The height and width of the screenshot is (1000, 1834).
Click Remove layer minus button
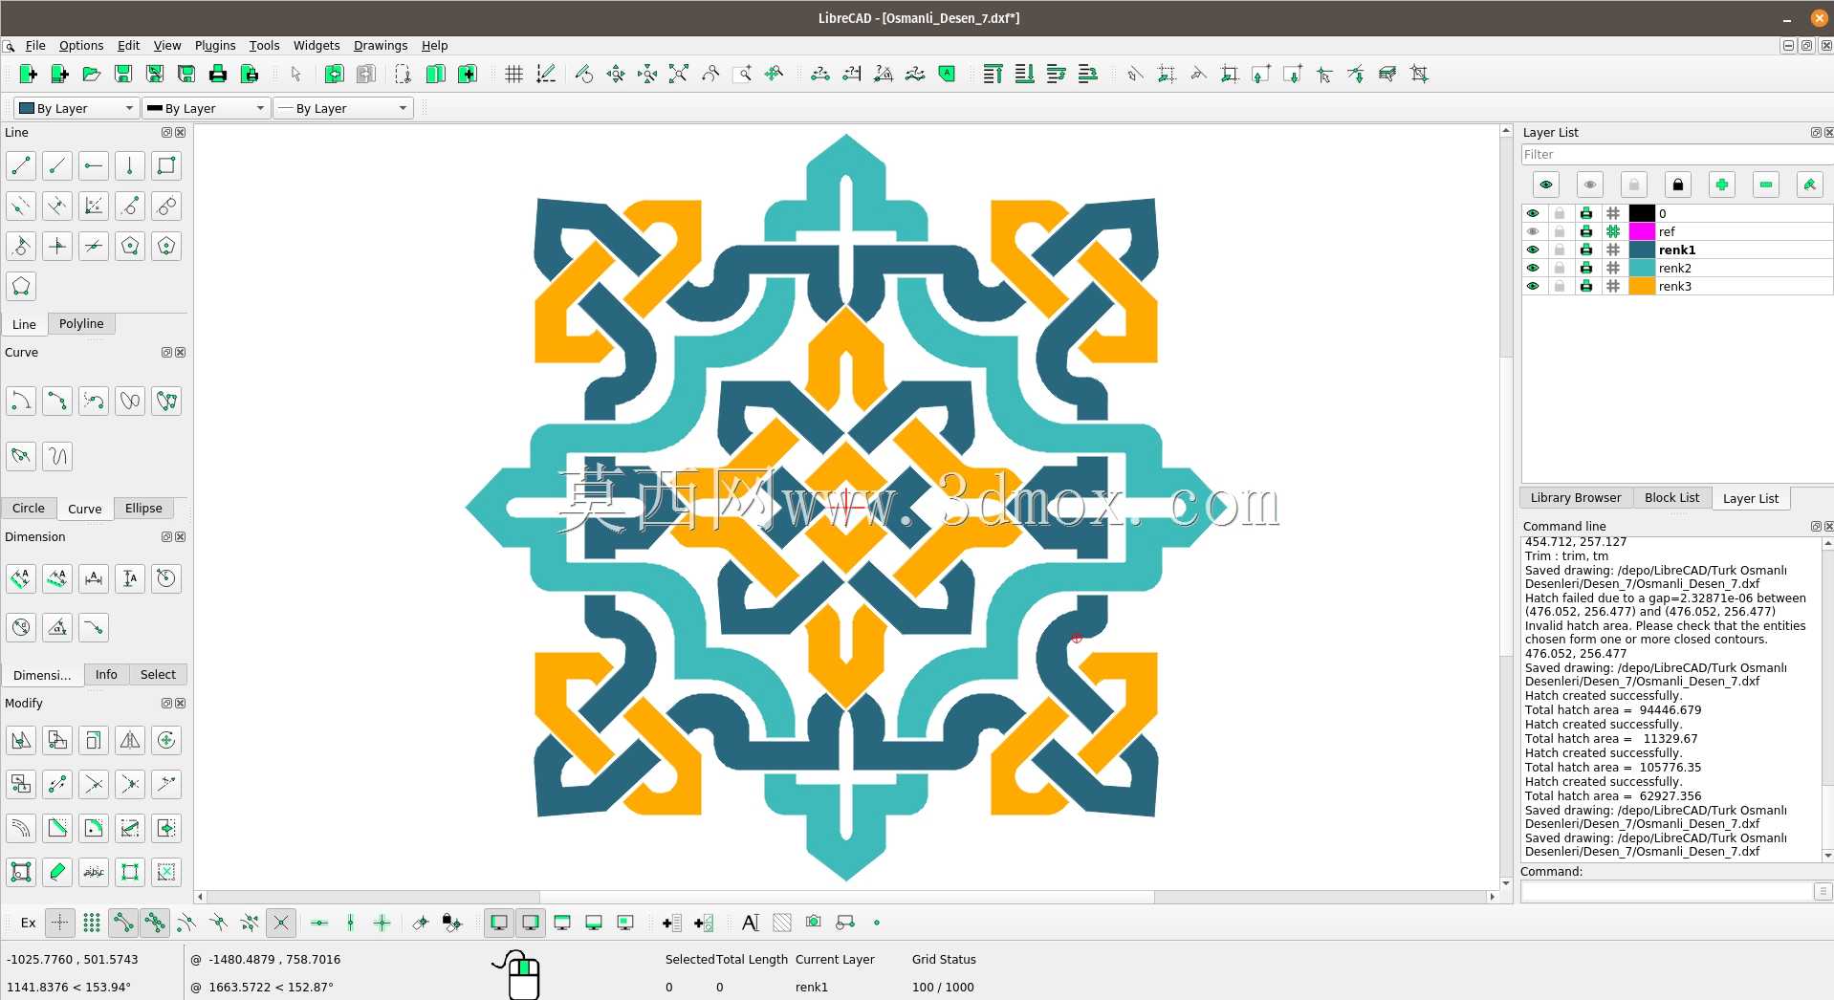(1766, 185)
